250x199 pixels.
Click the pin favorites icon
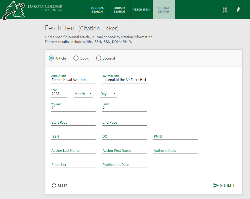238,10
